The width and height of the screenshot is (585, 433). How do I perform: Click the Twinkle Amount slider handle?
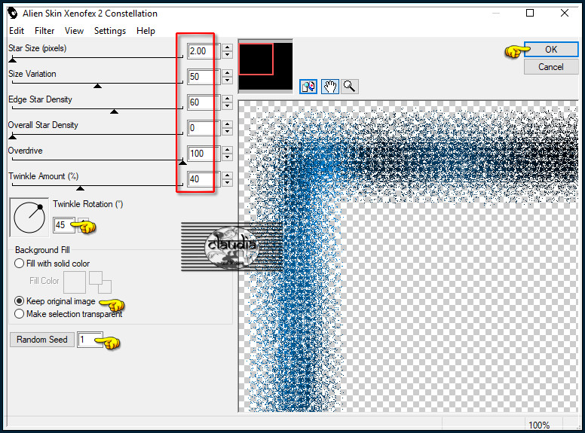coord(80,188)
